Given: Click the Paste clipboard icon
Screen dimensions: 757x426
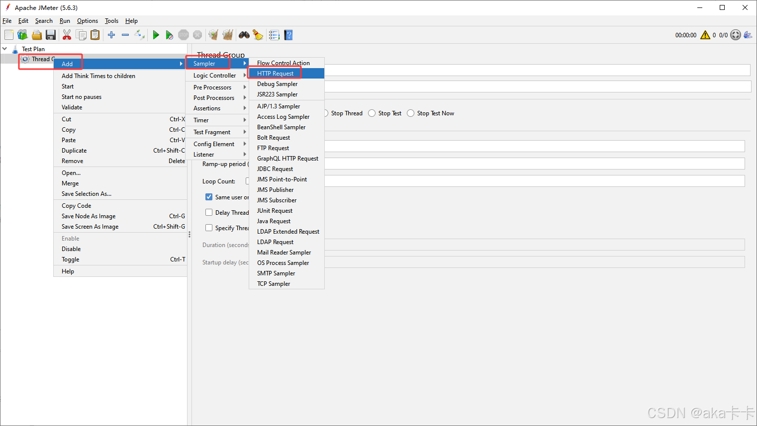Looking at the screenshot, I should (x=95, y=35).
